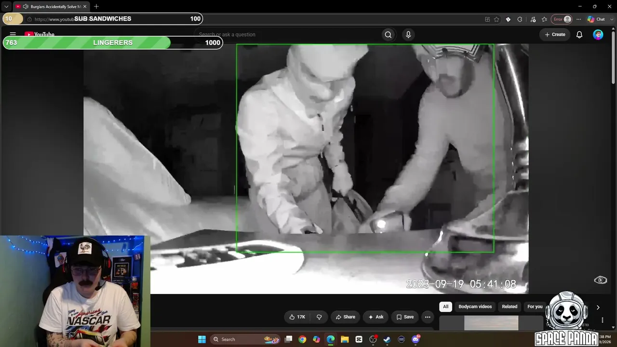Switch to Microsoft Edge on the taskbar
Screen dimensions: 617x347
[x=331, y=339]
